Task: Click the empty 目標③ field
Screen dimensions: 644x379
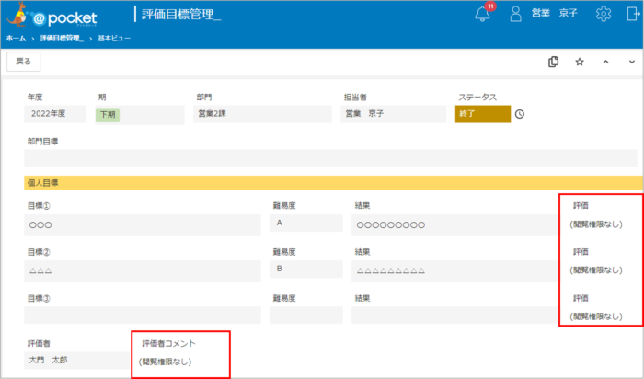Action: (143, 316)
